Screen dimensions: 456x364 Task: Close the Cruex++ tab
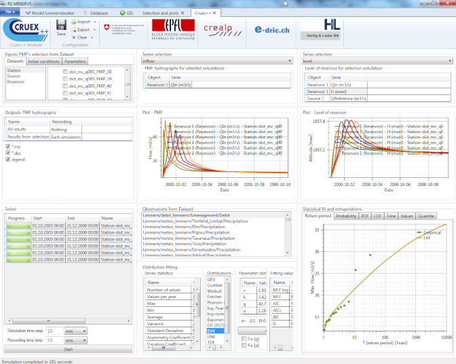[214, 13]
